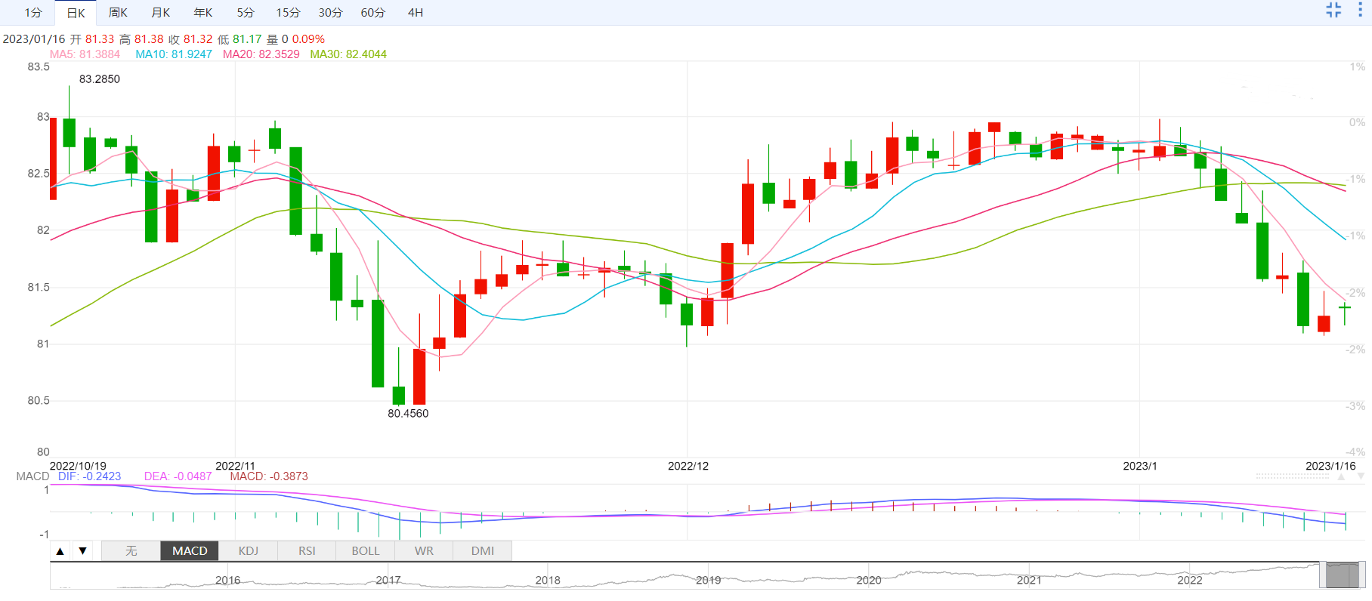Screen dimensions: 1372x601
Task: Click the MA30: 82.4044 legend
Action: point(348,54)
